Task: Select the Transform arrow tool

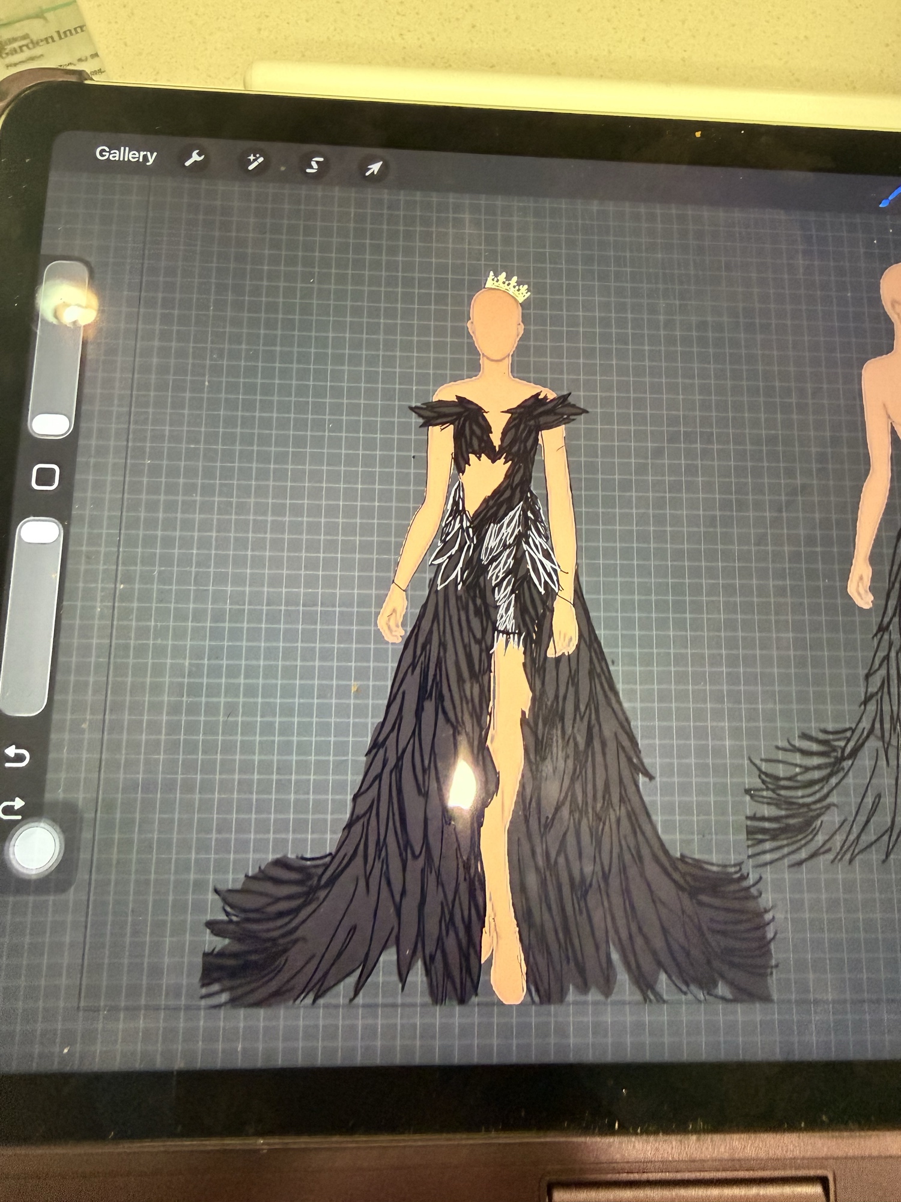Action: 373,169
